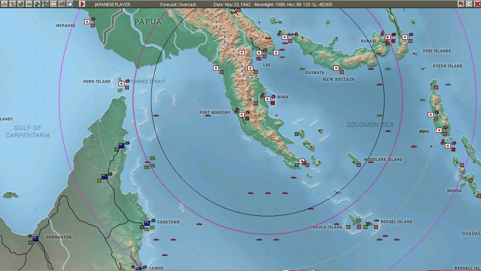Select the land units toolbar icon
Viewport: 481px width, 271px height.
[x=20, y=4]
